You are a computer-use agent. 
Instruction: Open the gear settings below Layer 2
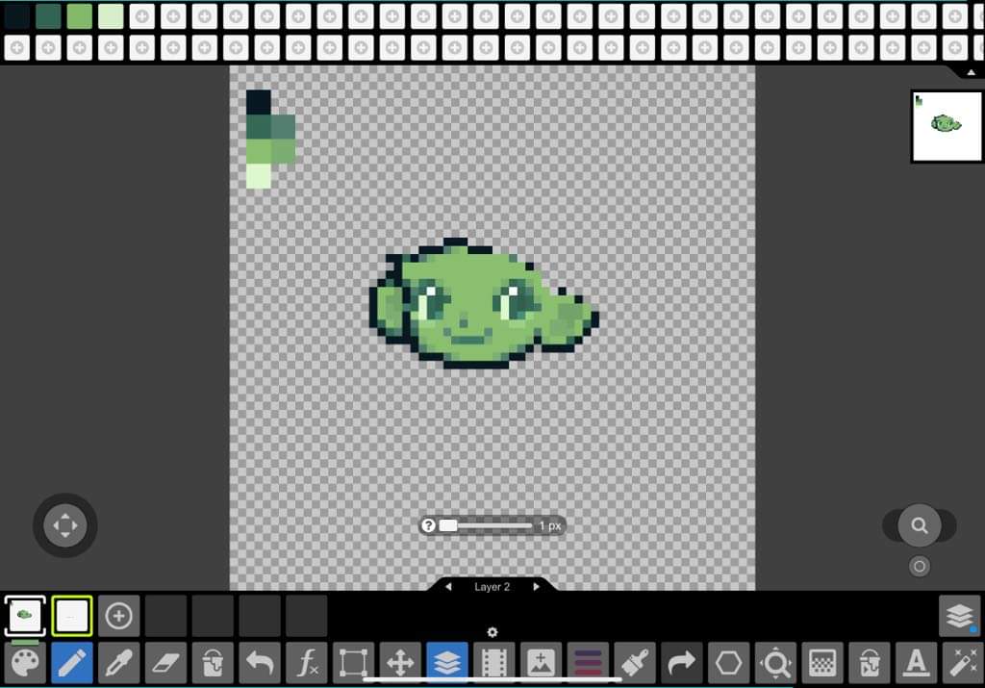492,632
